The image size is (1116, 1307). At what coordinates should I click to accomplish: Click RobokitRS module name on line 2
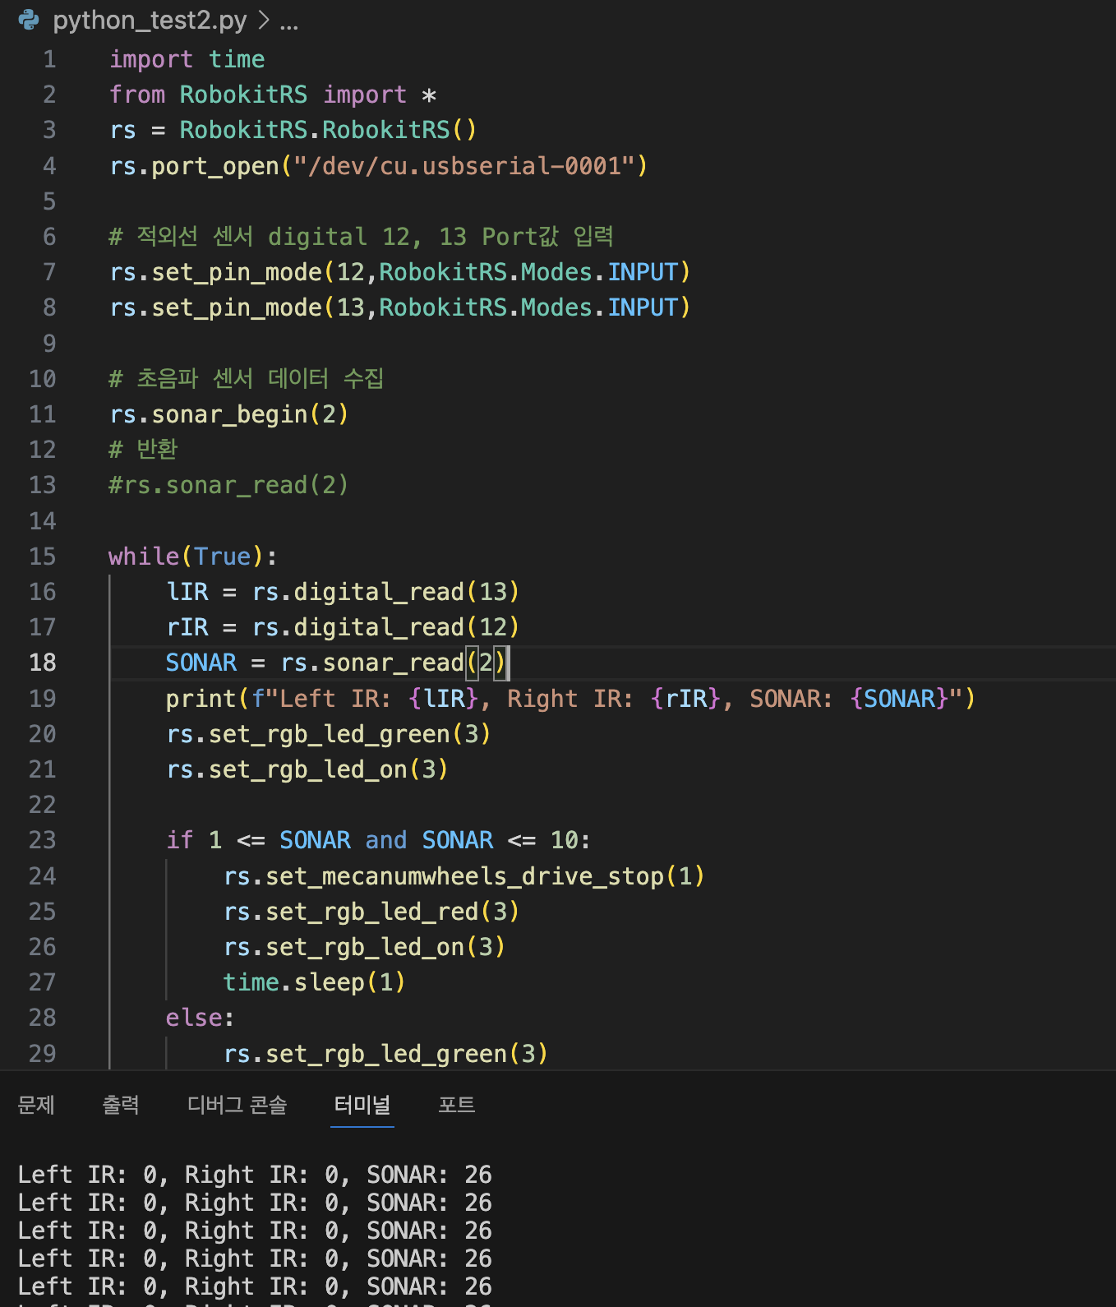(x=243, y=95)
